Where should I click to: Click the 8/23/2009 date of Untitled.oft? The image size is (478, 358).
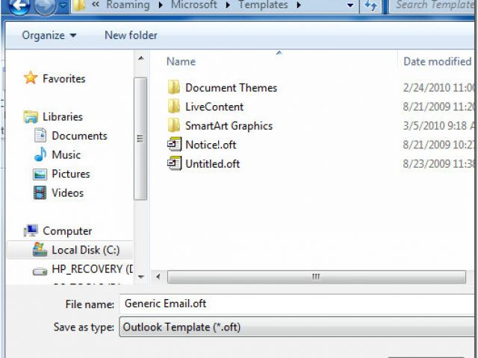438,164
